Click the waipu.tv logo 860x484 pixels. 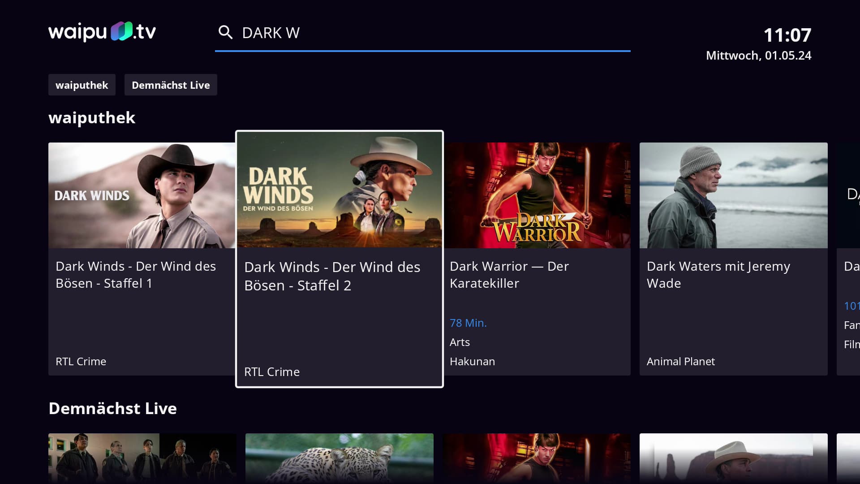point(102,32)
